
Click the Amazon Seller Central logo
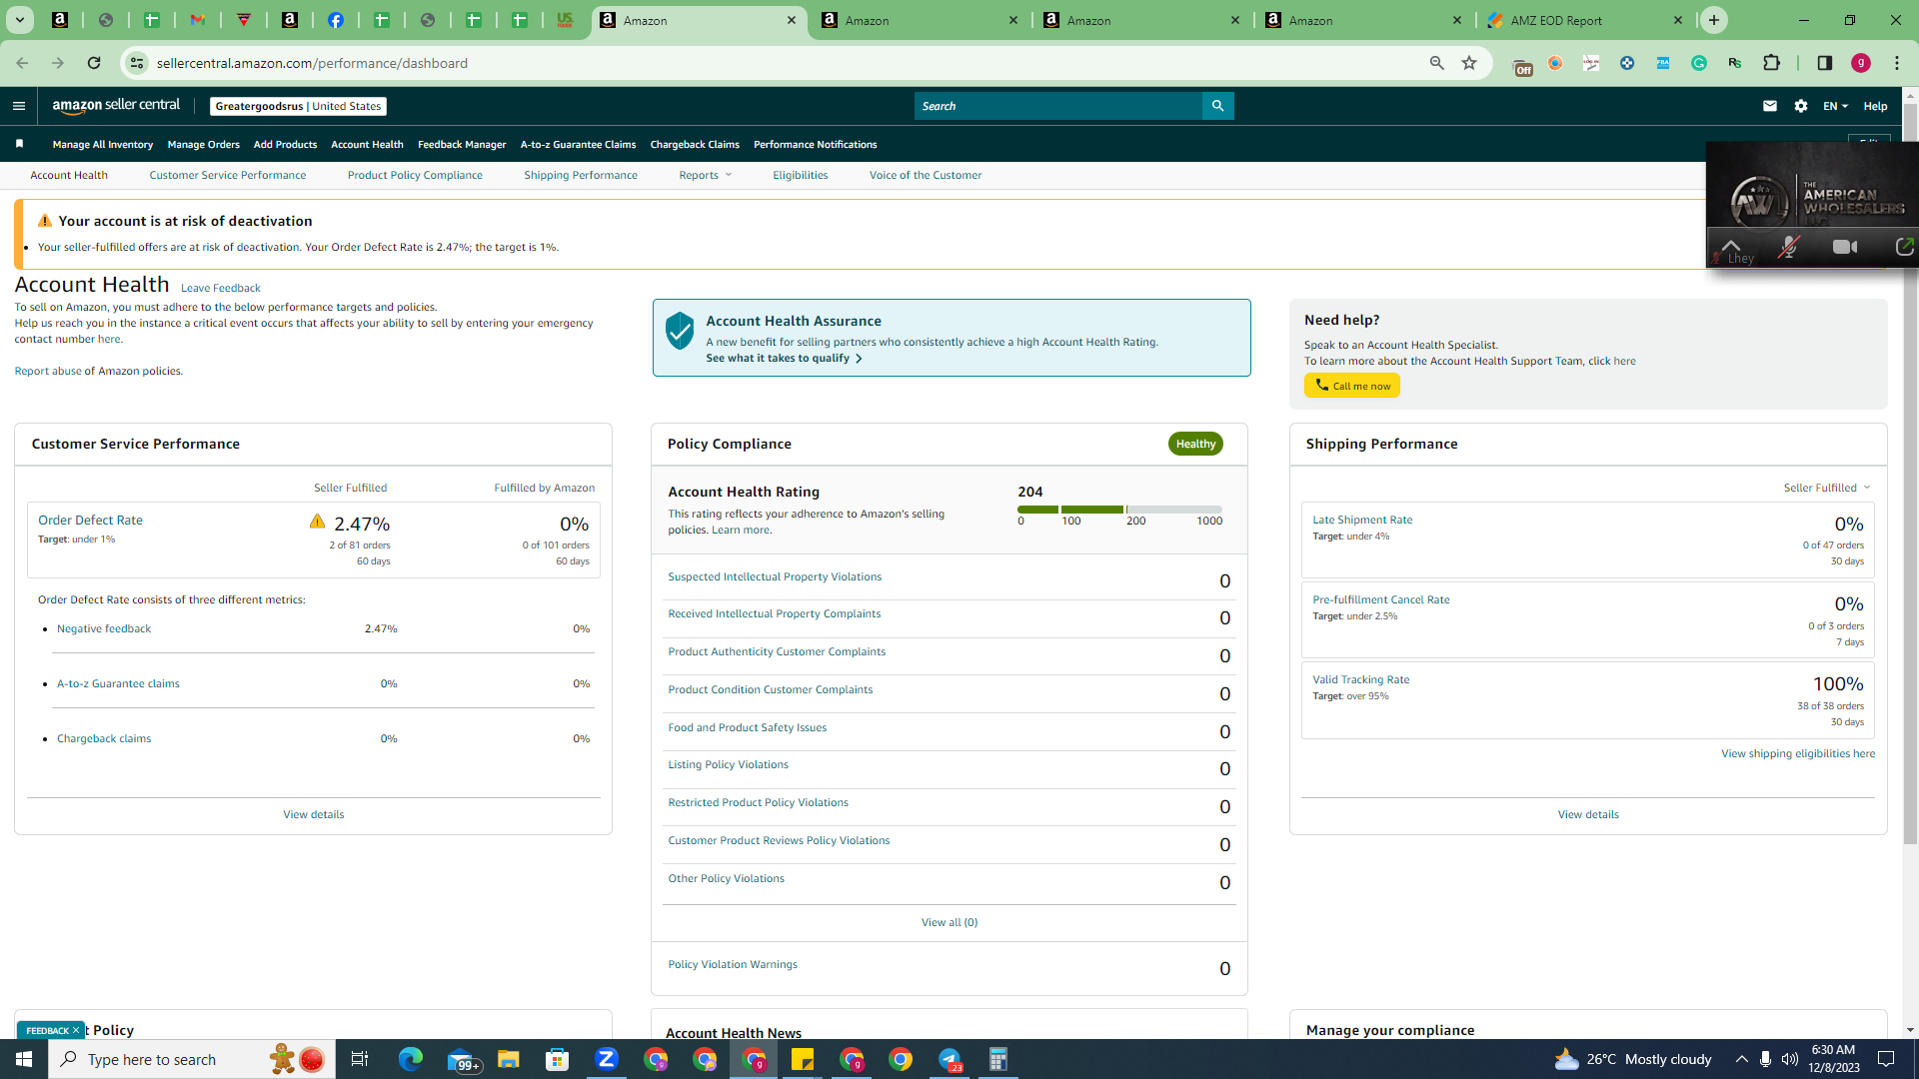116,105
